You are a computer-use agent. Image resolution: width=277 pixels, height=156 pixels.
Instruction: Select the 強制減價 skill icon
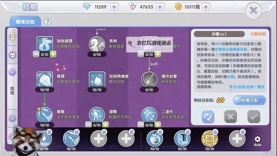point(45,44)
